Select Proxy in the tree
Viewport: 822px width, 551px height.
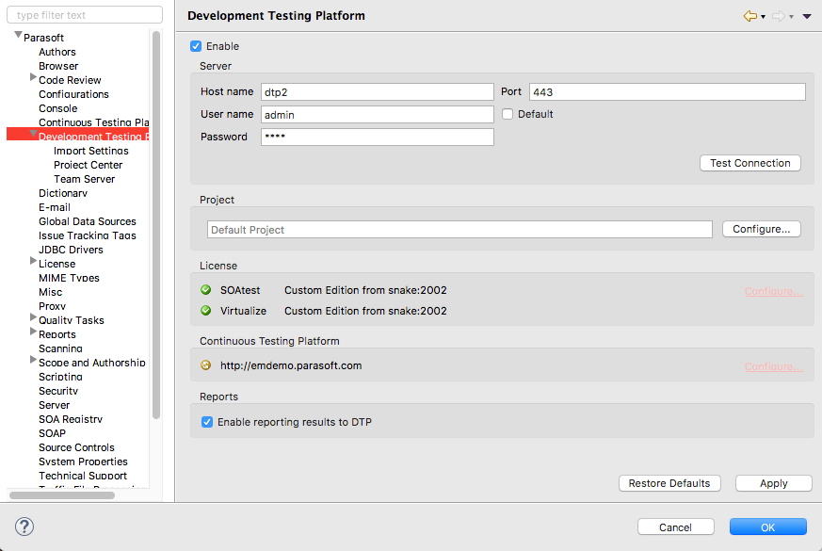[52, 307]
